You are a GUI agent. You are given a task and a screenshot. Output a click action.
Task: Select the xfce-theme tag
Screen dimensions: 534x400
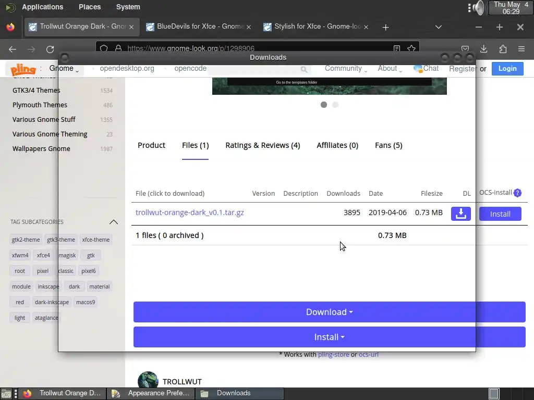pyautogui.click(x=96, y=240)
